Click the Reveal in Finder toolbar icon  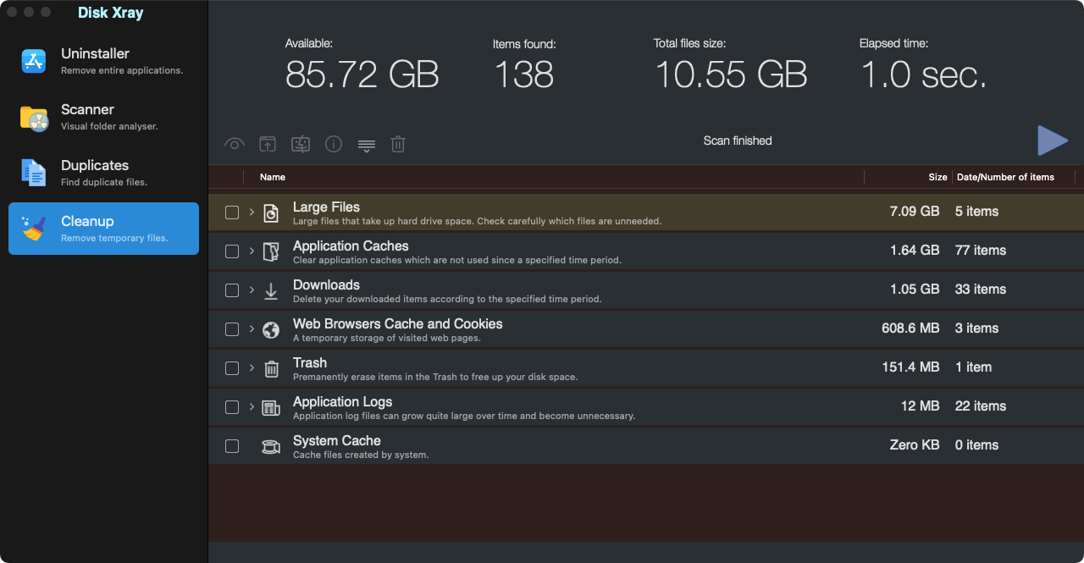268,144
